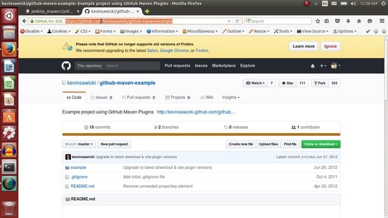Open System Settings gear dock icon

[9, 133]
